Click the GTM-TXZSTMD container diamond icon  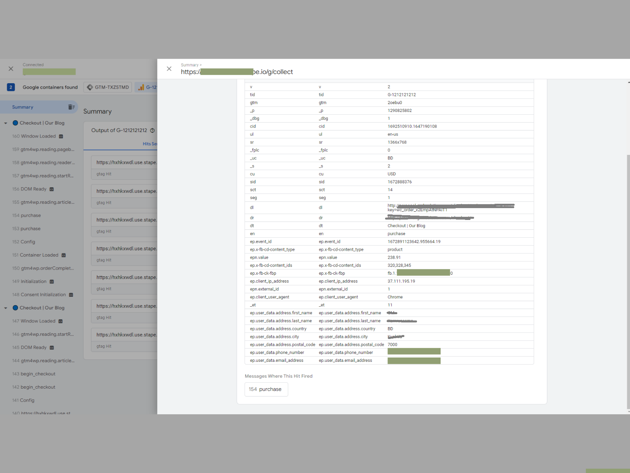[91, 87]
